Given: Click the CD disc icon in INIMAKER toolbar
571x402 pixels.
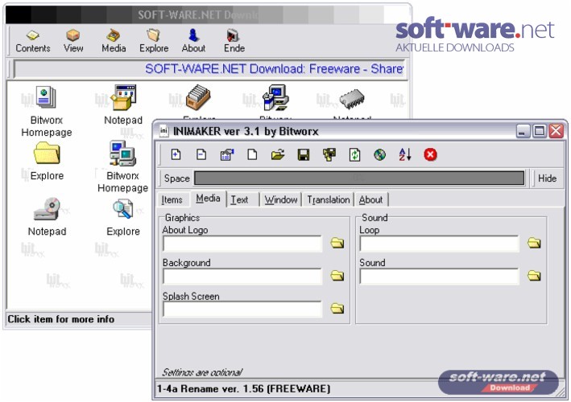Looking at the screenshot, I should click(380, 154).
